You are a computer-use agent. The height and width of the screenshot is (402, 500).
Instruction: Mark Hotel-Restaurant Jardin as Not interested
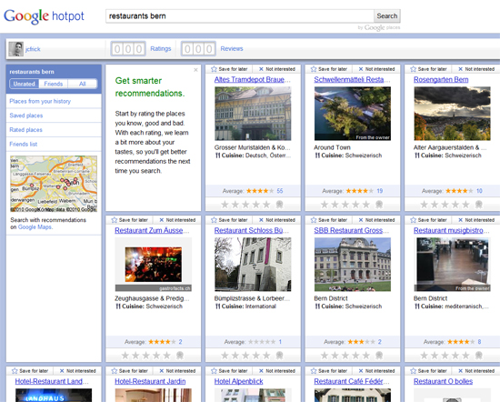click(177, 371)
